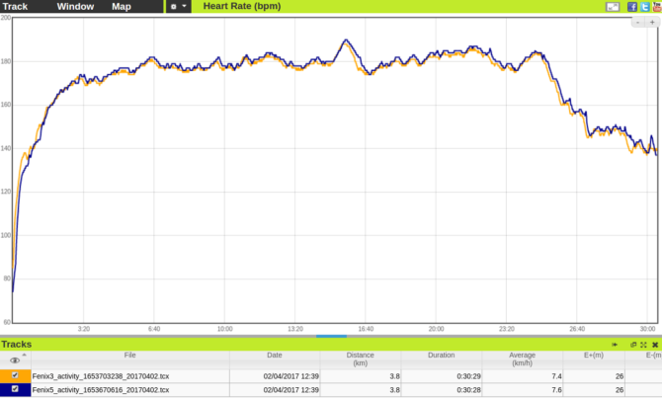The height and width of the screenshot is (398, 662).
Task: Click Fenix3 average speed 7.4
Action: pyautogui.click(x=556, y=376)
